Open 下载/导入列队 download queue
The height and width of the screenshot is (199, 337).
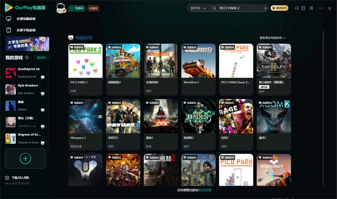(21, 178)
